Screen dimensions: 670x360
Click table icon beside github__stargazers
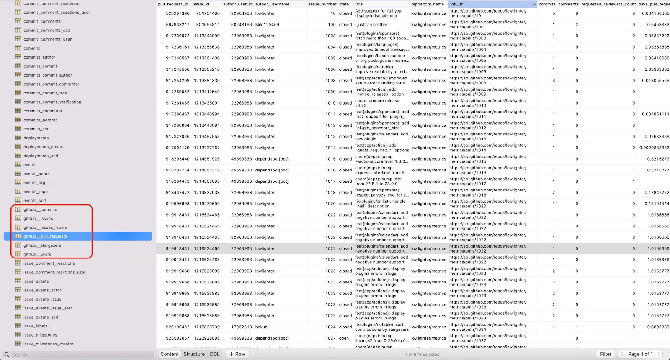coord(18,245)
